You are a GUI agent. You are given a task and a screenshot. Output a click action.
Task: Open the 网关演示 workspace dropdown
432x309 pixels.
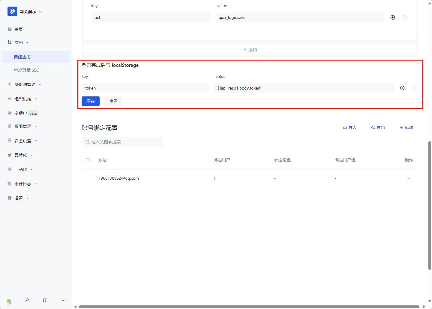pos(30,12)
